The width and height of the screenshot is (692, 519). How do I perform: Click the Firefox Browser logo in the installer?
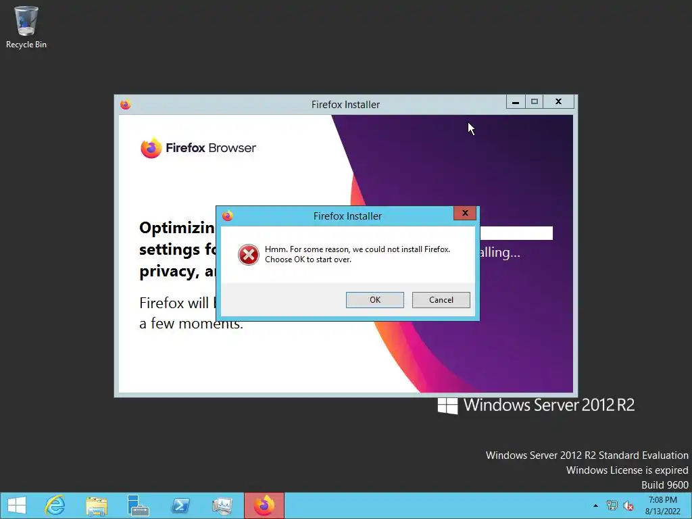click(x=198, y=148)
